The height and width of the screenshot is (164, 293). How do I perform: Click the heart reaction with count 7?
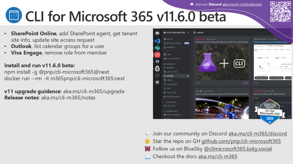click(x=245, y=83)
